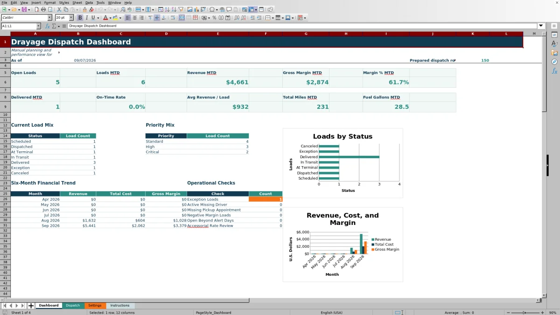
Task: Select the Loads by Status chart
Action: tap(343, 163)
